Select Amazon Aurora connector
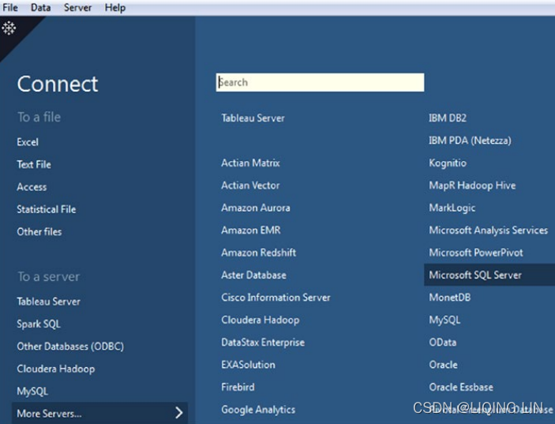Screen dimensions: 555x424 pos(256,208)
